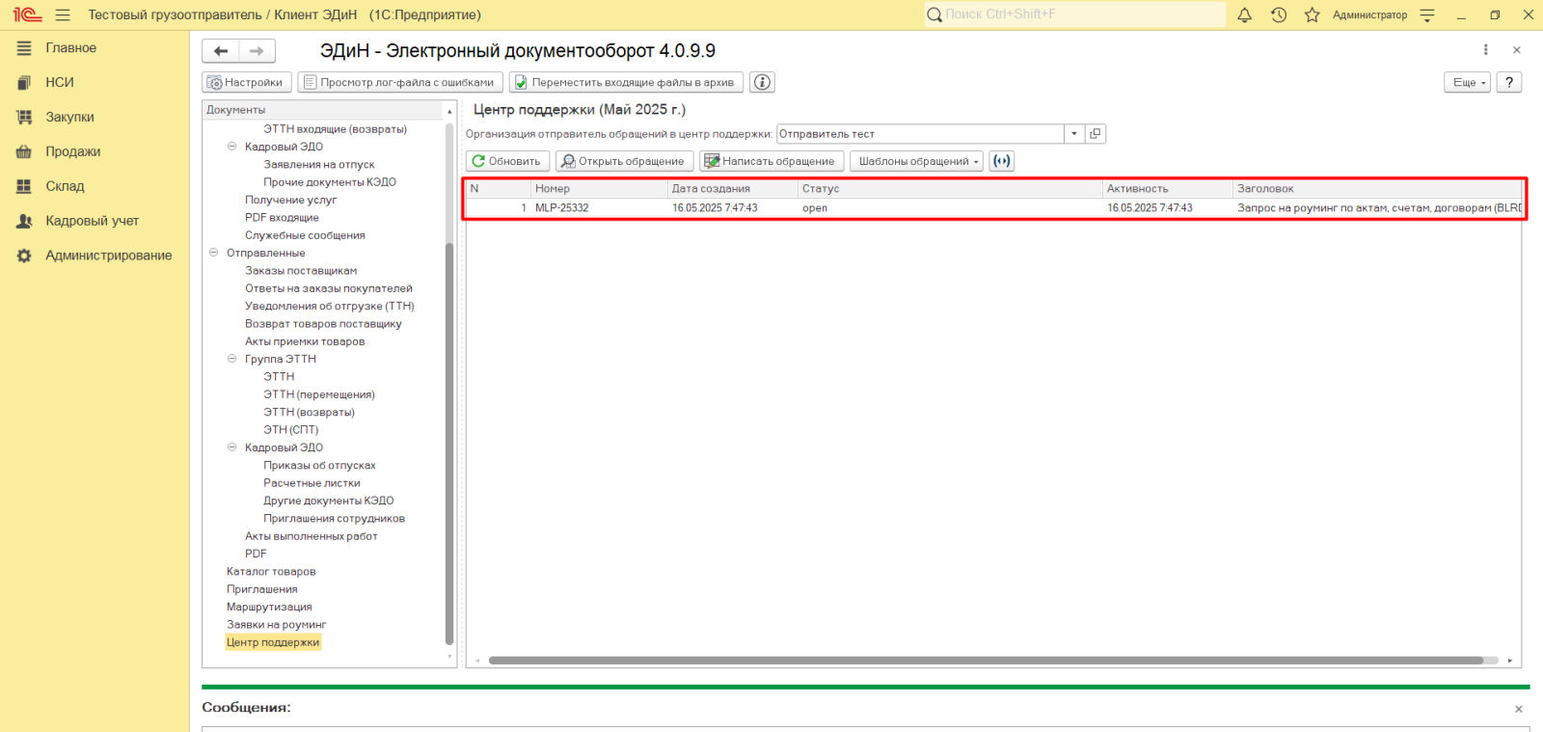Open the Администрирование section
The height and width of the screenshot is (732, 1543).
coord(109,256)
